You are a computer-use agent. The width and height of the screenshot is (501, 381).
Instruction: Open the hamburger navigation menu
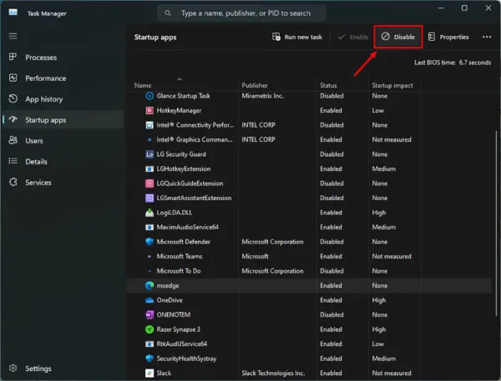[13, 36]
